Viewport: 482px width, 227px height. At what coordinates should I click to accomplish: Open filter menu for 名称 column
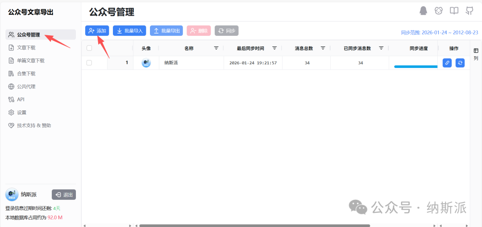pos(216,48)
